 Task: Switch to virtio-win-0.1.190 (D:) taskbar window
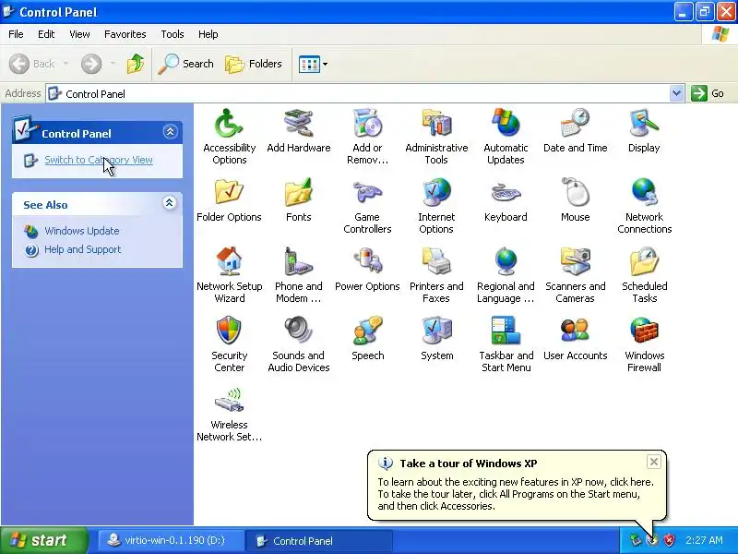[171, 540]
